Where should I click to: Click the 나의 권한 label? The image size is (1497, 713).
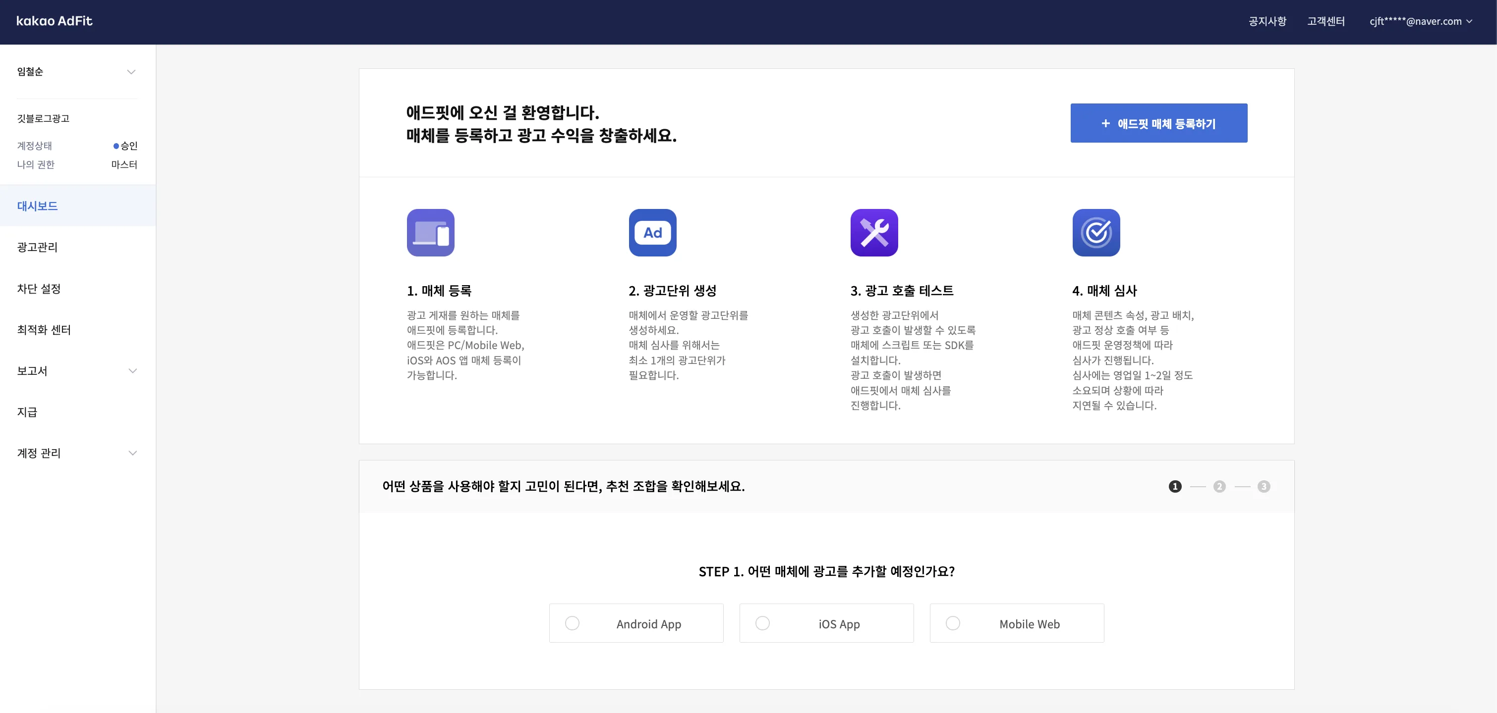(36, 164)
